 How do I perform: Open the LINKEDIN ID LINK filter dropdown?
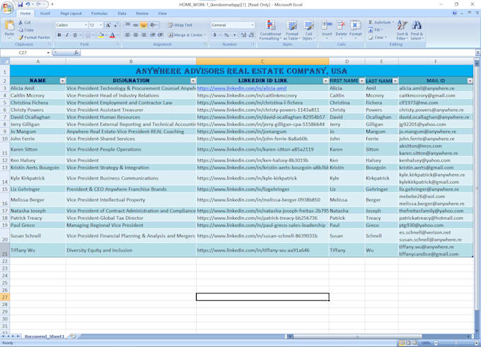click(325, 81)
